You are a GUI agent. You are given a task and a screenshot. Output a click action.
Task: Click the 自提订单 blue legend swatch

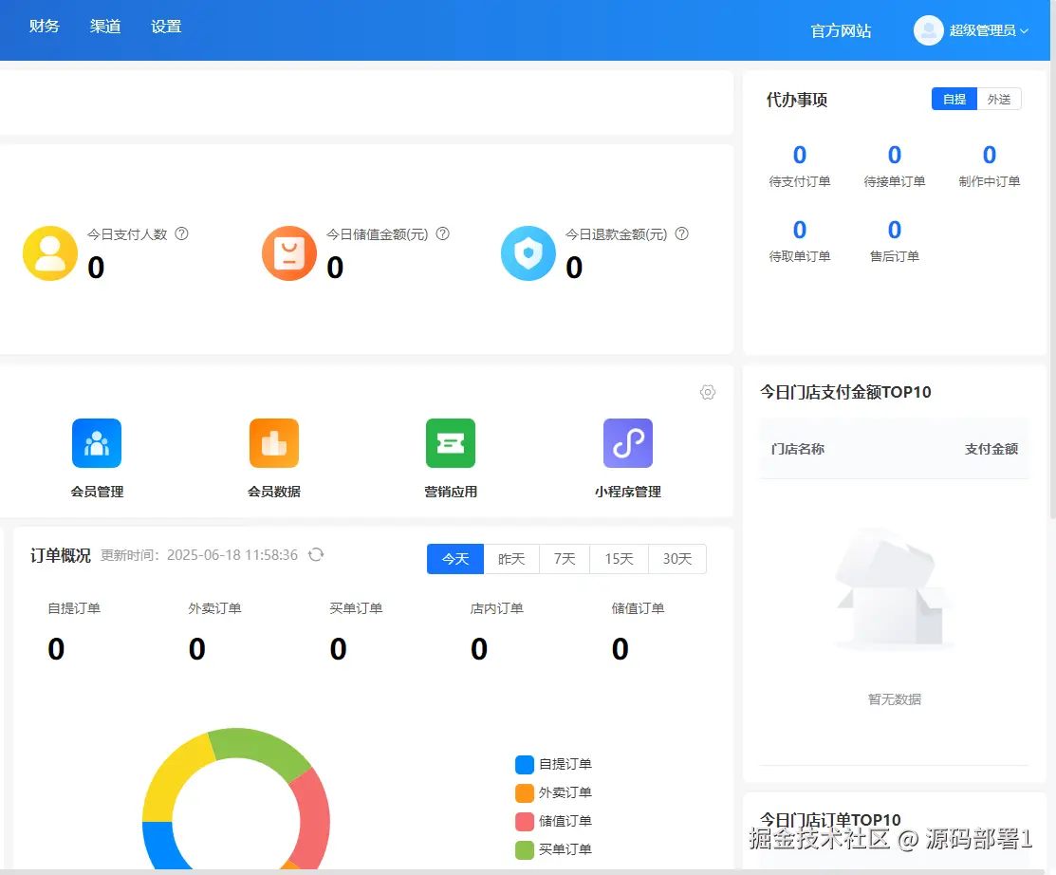(523, 764)
